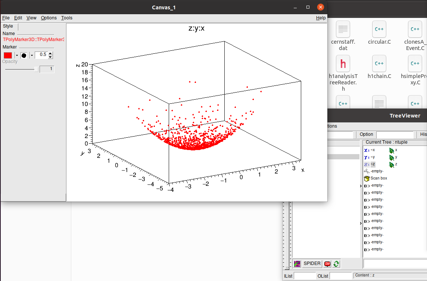Screen dimensions: 427x281
Task: Select the circular.C file icon
Action: (x=379, y=29)
